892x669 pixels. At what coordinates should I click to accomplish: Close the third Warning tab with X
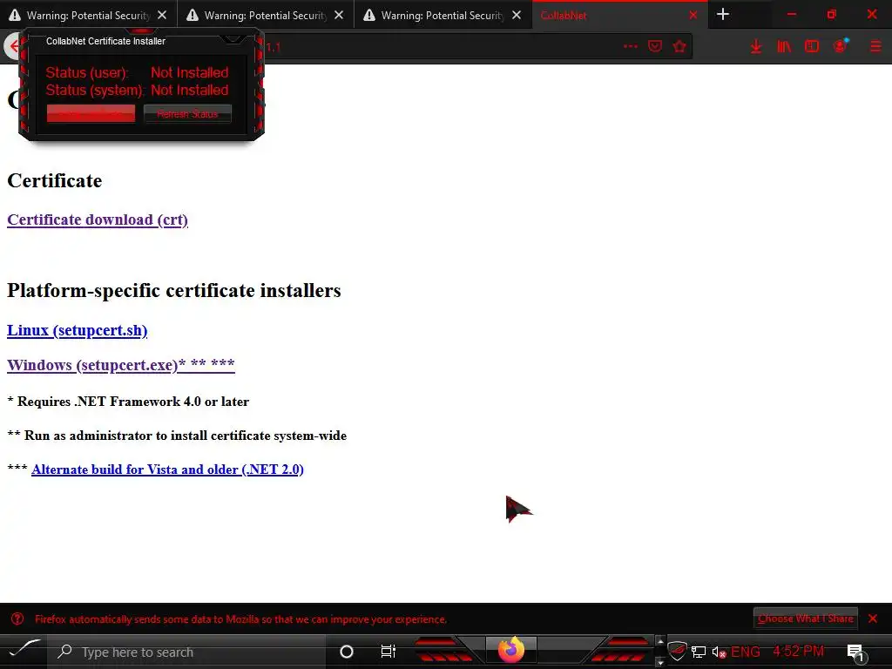tap(517, 16)
